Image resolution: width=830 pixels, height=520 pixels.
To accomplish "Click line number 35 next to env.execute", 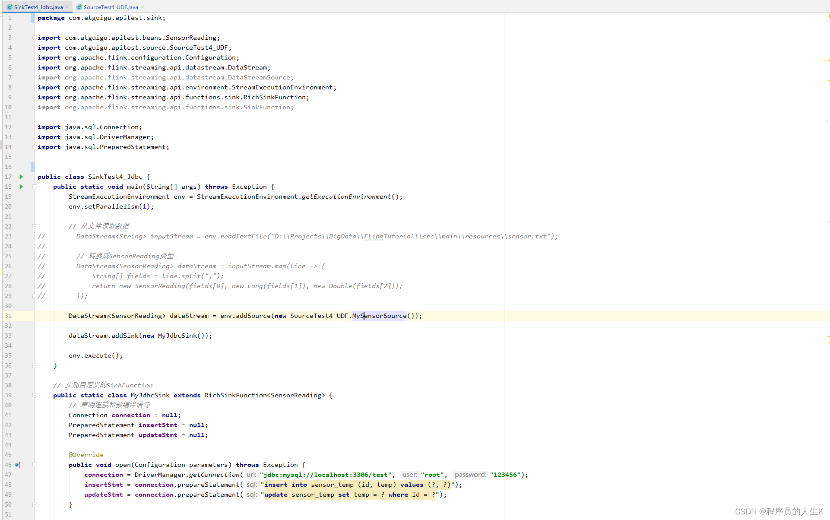I will [x=8, y=355].
